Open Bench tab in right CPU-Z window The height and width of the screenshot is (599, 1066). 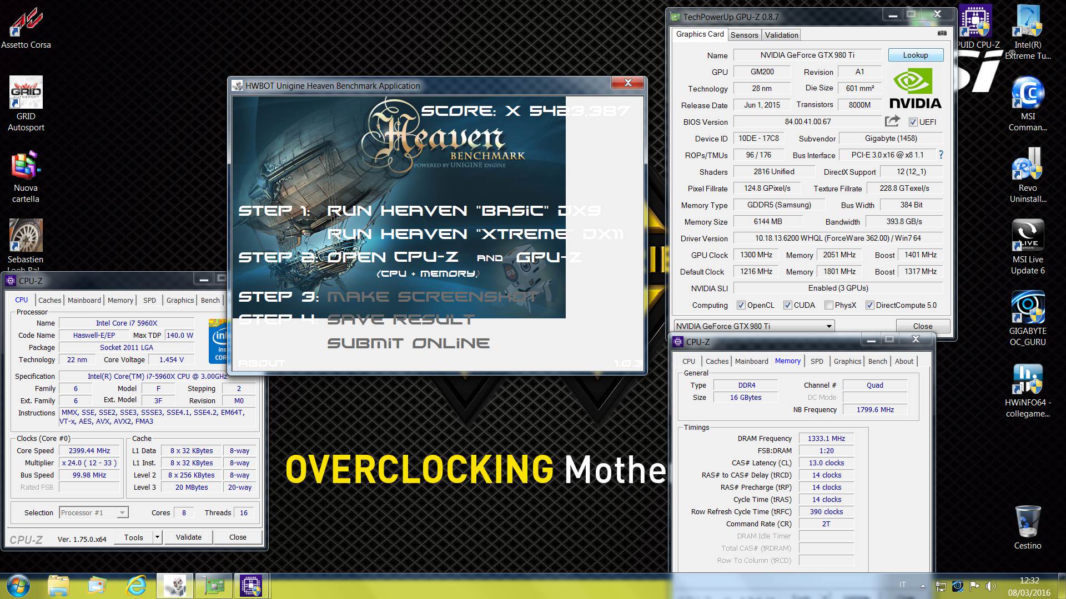[x=878, y=361]
